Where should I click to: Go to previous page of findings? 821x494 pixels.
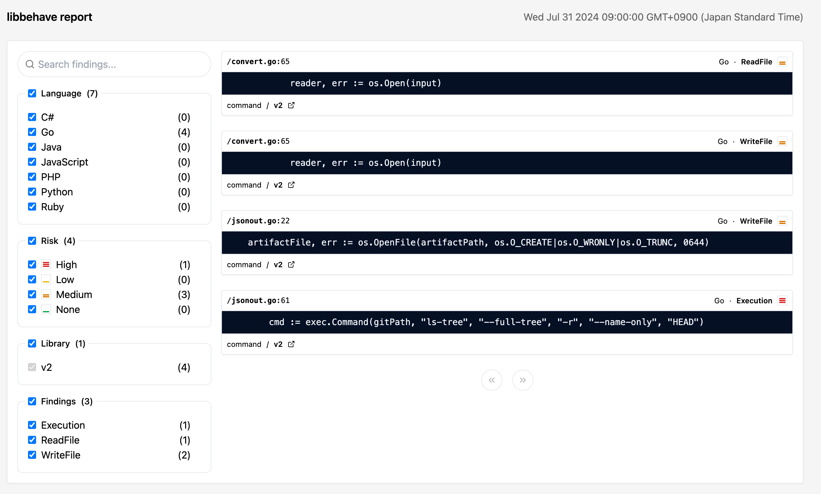tap(491, 380)
